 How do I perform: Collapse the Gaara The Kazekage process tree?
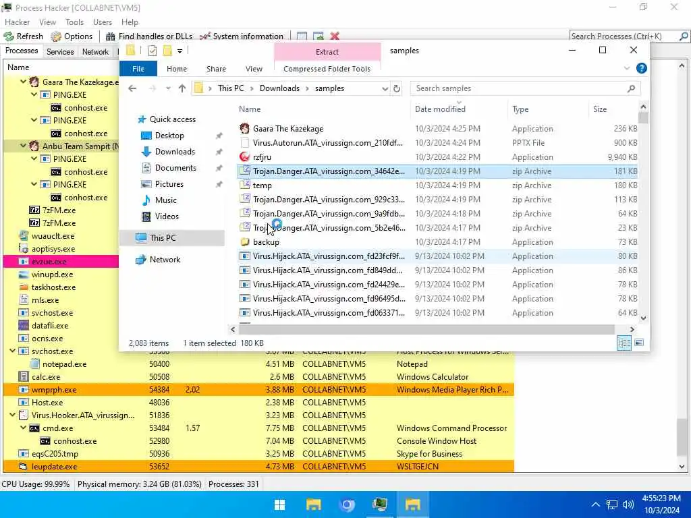coord(23,82)
